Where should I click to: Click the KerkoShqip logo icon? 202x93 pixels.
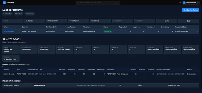coord(4,3)
